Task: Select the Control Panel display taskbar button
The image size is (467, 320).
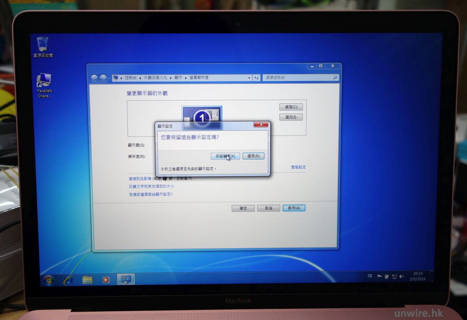Action: pyautogui.click(x=126, y=280)
